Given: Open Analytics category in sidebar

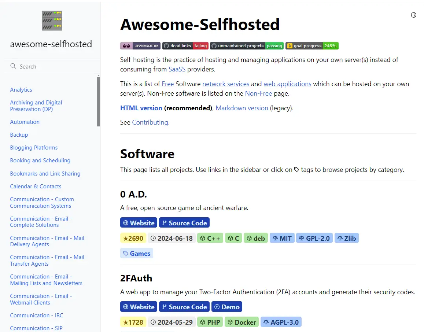Looking at the screenshot, I should (21, 90).
